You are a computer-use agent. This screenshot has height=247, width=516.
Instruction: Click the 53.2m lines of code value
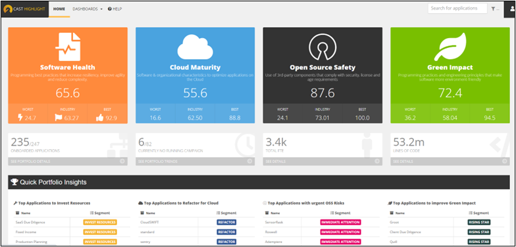pyautogui.click(x=409, y=142)
